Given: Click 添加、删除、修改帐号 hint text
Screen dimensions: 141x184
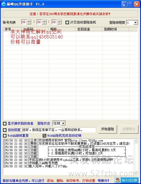Looking at the screenshot, I should (x=63, y=181).
